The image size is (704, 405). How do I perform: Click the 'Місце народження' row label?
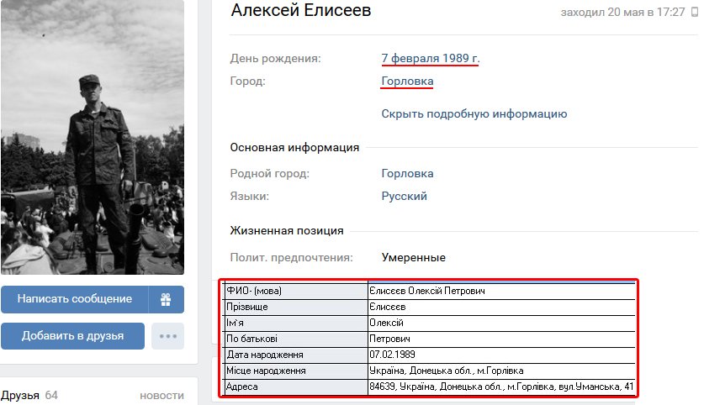[266, 371]
